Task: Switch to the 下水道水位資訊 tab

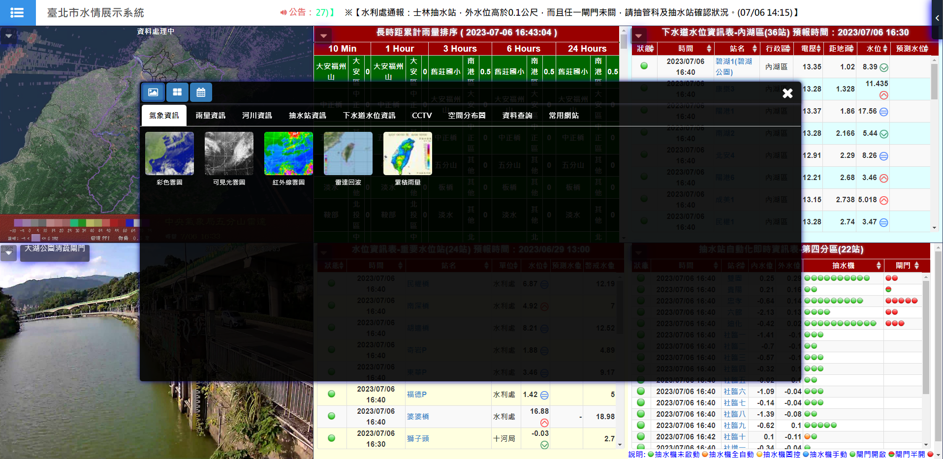Action: [x=369, y=115]
